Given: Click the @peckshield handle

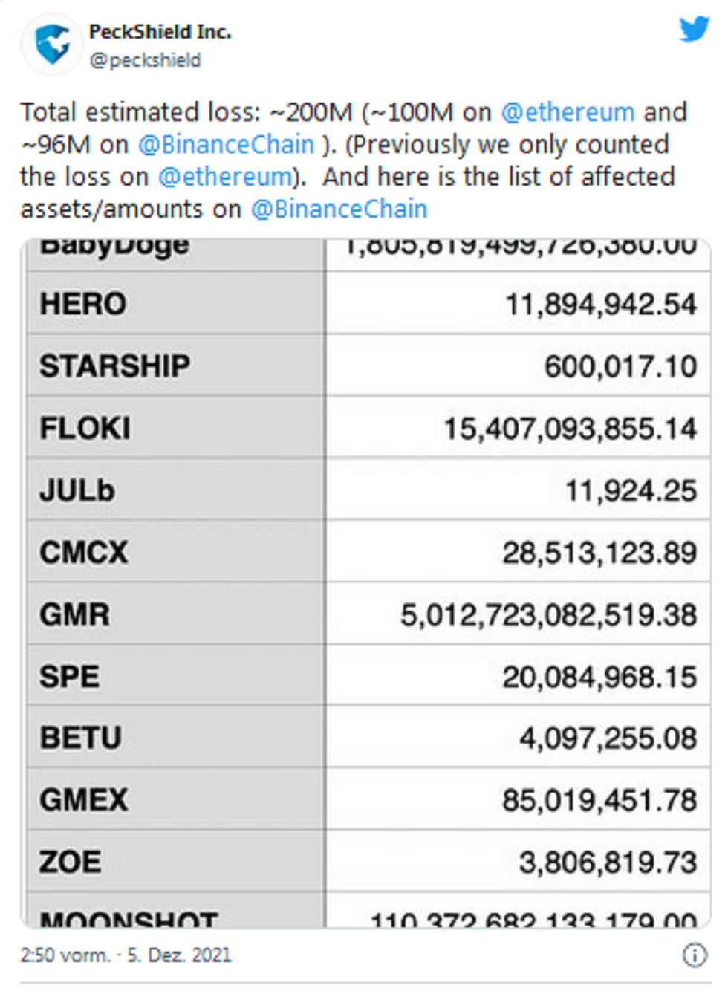Looking at the screenshot, I should 145,60.
